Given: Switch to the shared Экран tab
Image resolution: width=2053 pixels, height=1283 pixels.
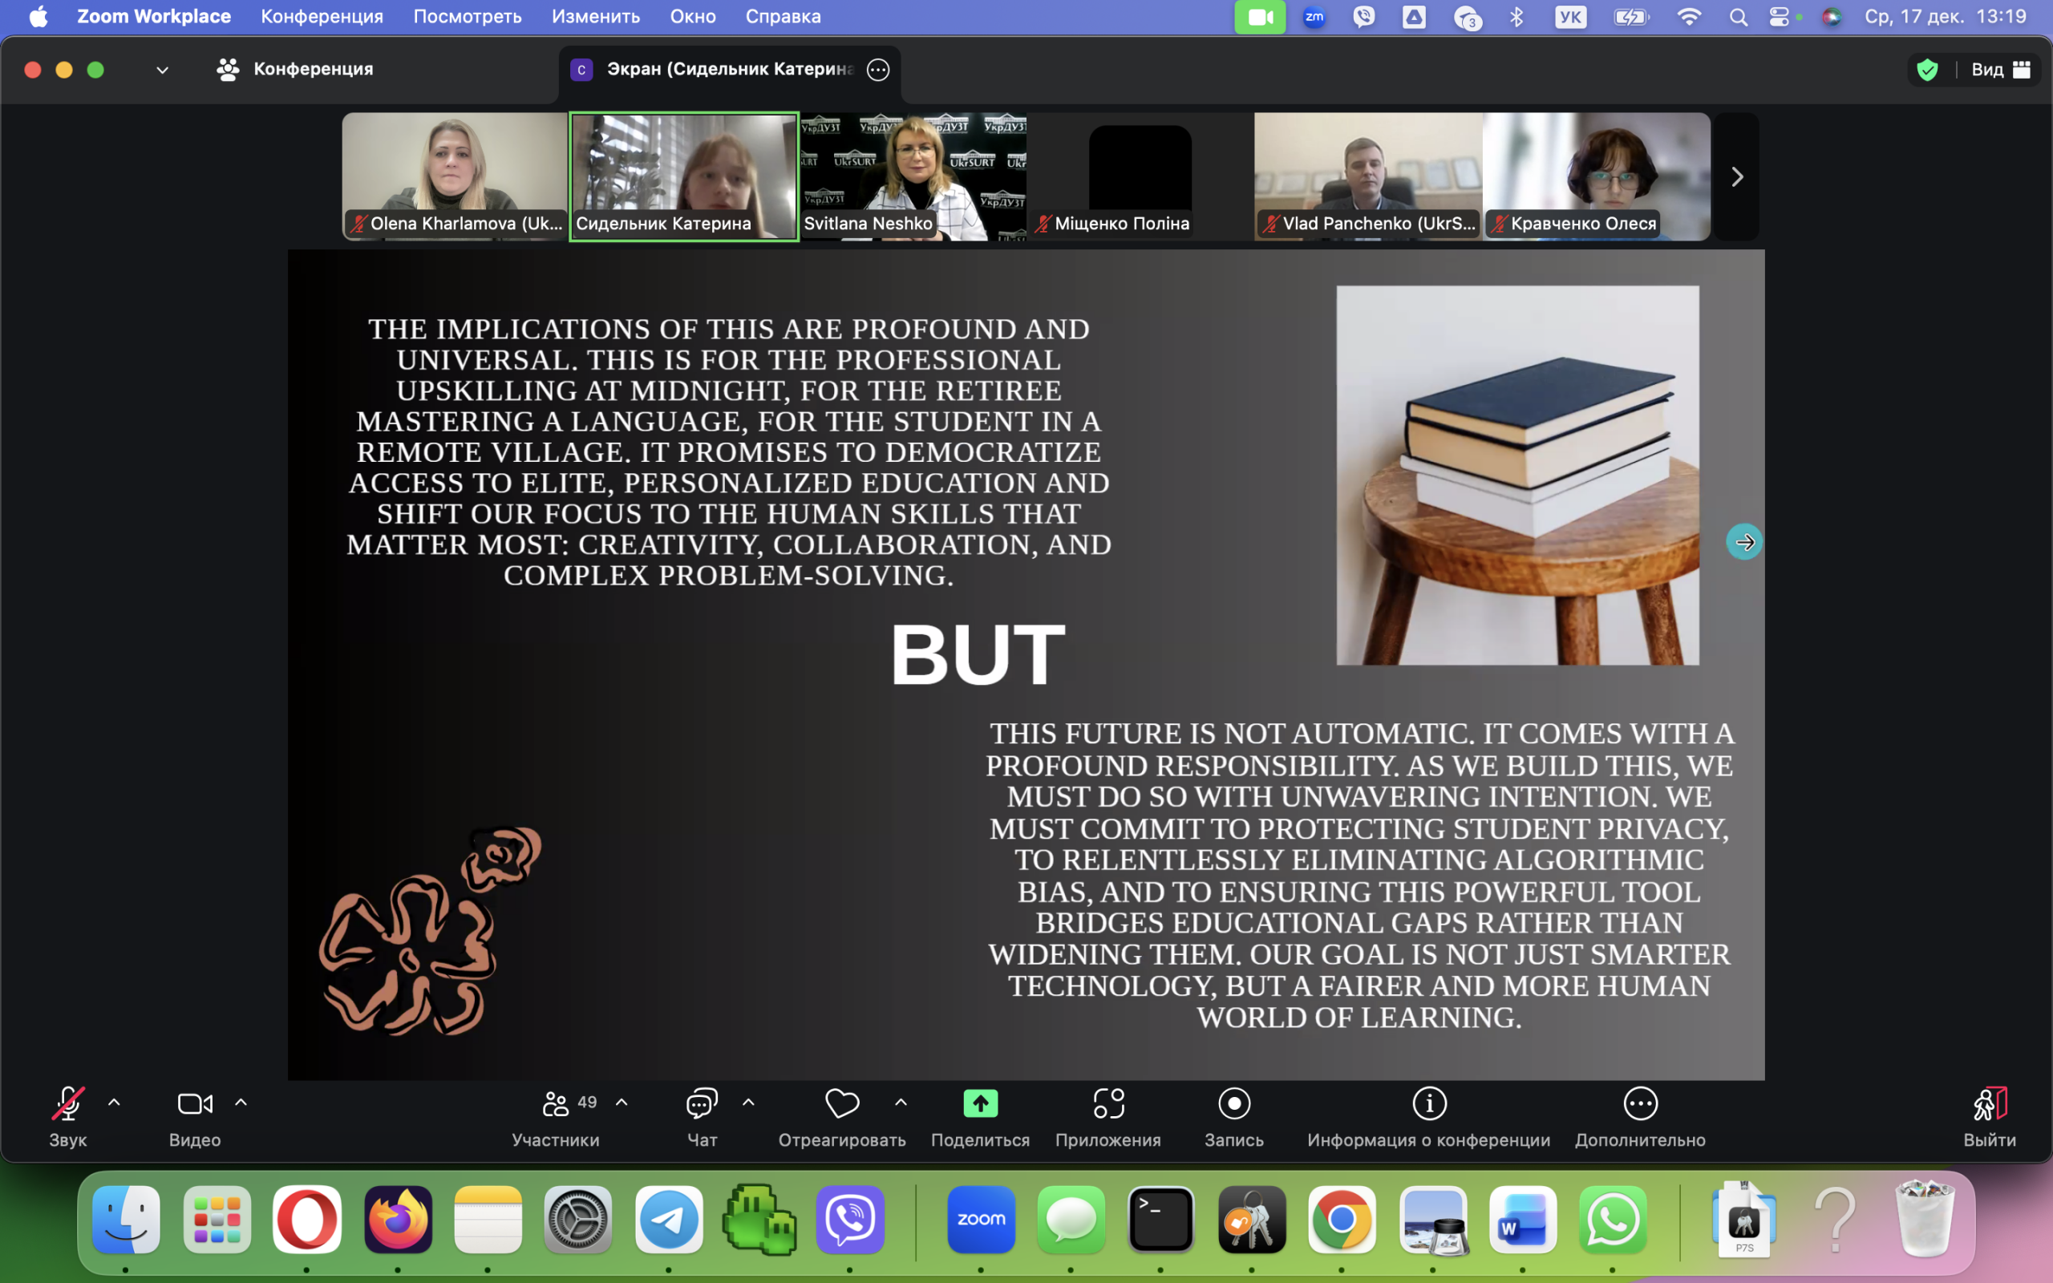Looking at the screenshot, I should click(728, 70).
